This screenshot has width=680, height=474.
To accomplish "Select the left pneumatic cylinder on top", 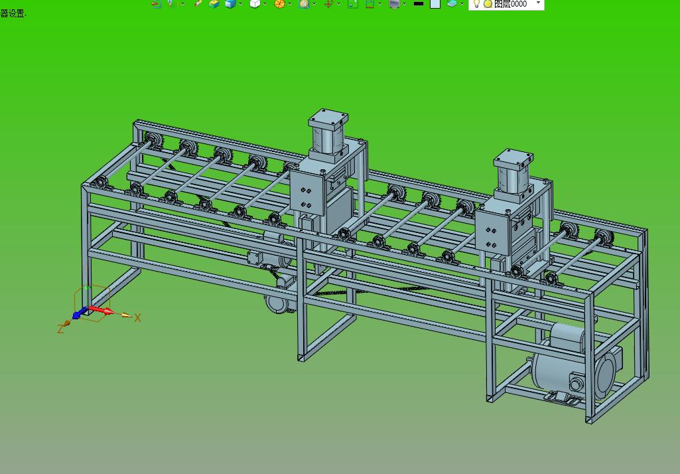I will pos(328,135).
